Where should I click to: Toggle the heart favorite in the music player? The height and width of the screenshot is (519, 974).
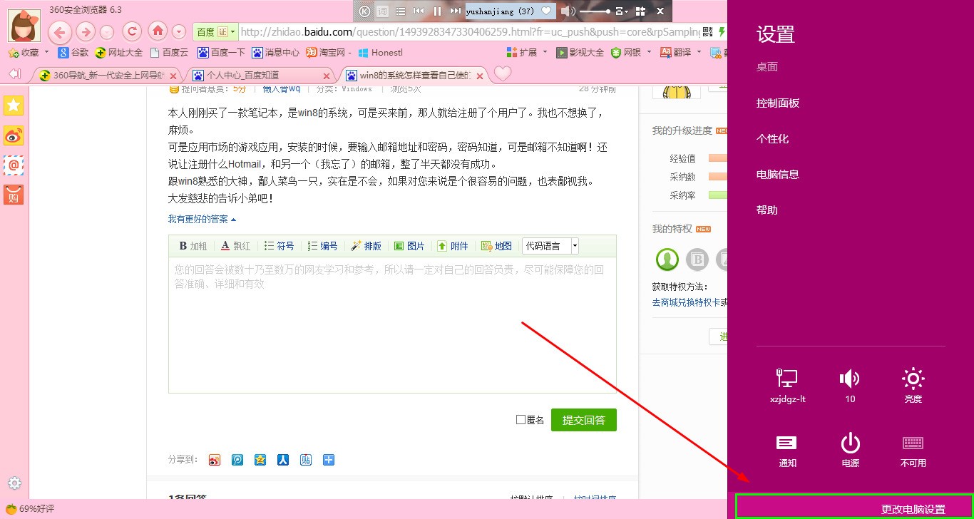coord(546,11)
